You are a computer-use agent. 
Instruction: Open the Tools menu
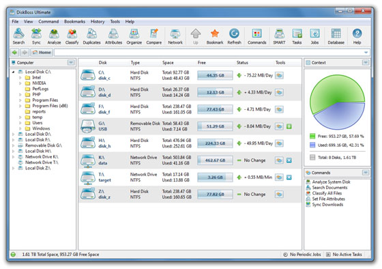point(115,21)
